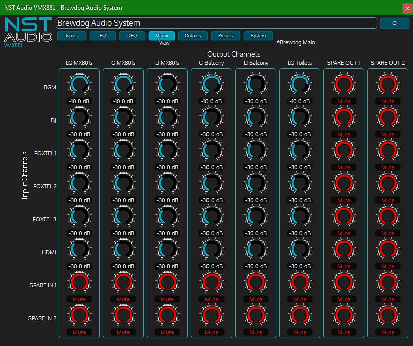The height and width of the screenshot is (346, 413).
Task: Click BGM to LG Toilets gain knob
Action: pos(300,84)
